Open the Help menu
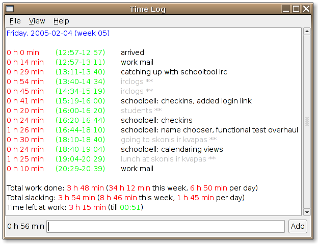This screenshot has width=318, height=244. (x=61, y=21)
